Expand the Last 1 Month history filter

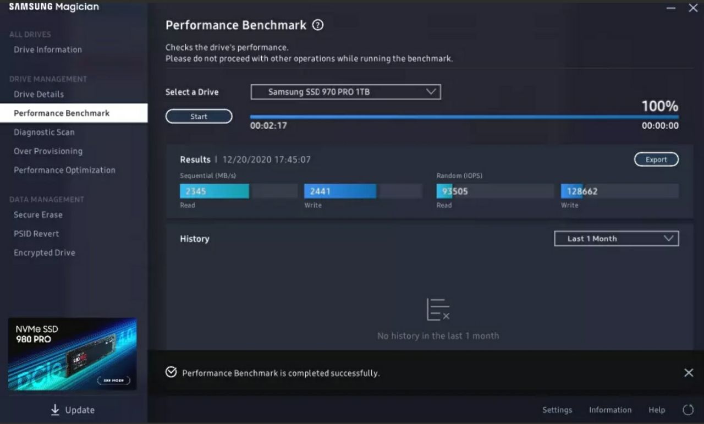[x=617, y=239]
